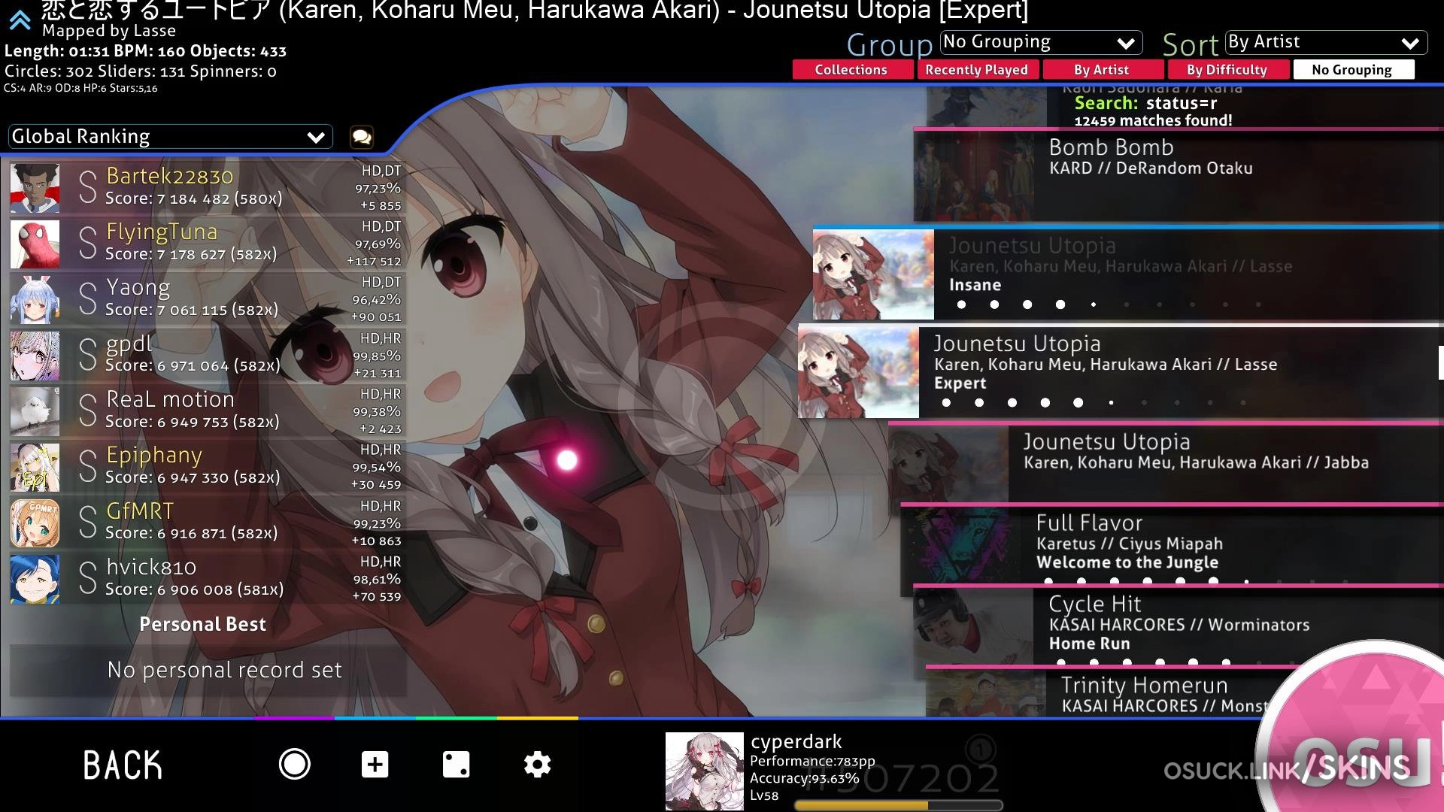Expand the Global Ranking dropdown
1444x812 pixels.
(x=170, y=137)
